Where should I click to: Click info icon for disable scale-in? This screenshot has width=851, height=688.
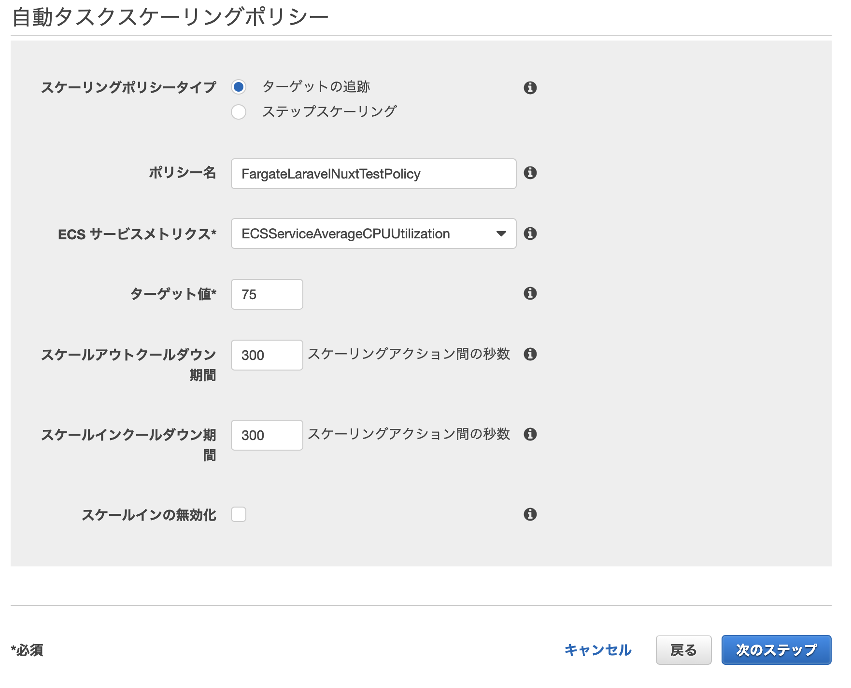[530, 514]
